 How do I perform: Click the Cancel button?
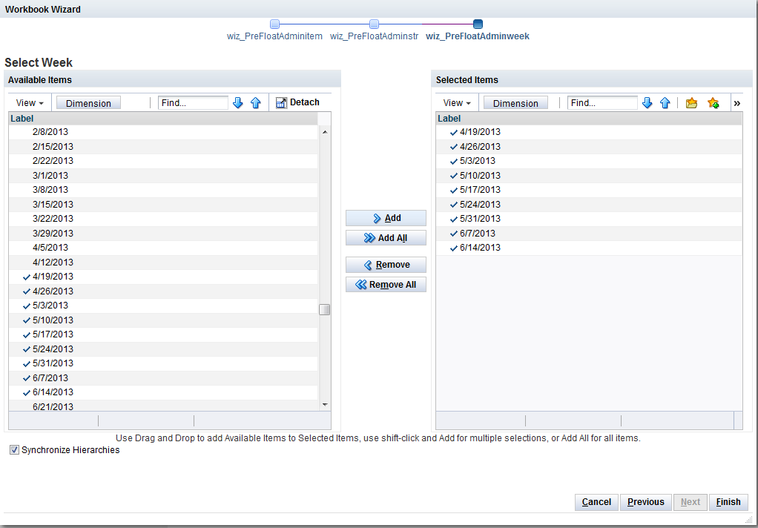click(596, 502)
